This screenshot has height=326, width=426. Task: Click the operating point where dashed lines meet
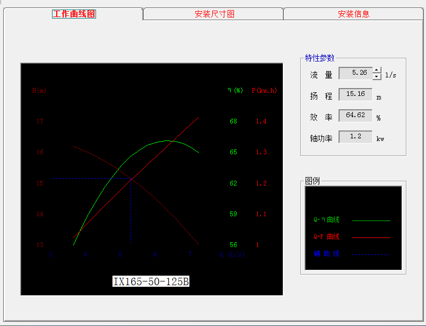(x=131, y=178)
